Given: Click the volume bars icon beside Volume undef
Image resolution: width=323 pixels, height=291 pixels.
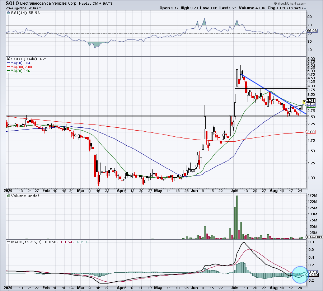Looking at the screenshot, I should tap(9, 196).
